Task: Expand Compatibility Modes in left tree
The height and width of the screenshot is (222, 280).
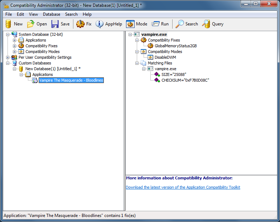Action: coord(14,52)
